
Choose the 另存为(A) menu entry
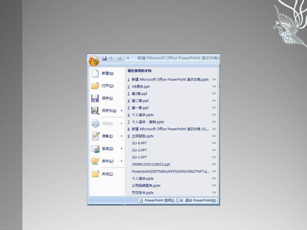point(107,111)
